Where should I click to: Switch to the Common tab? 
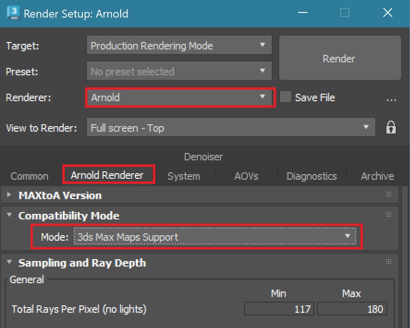[29, 176]
